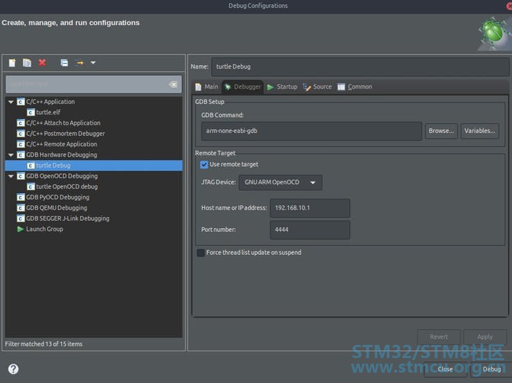Select GDB SEGGER J-Link Debugging entry
The height and width of the screenshot is (383, 512).
pos(67,218)
